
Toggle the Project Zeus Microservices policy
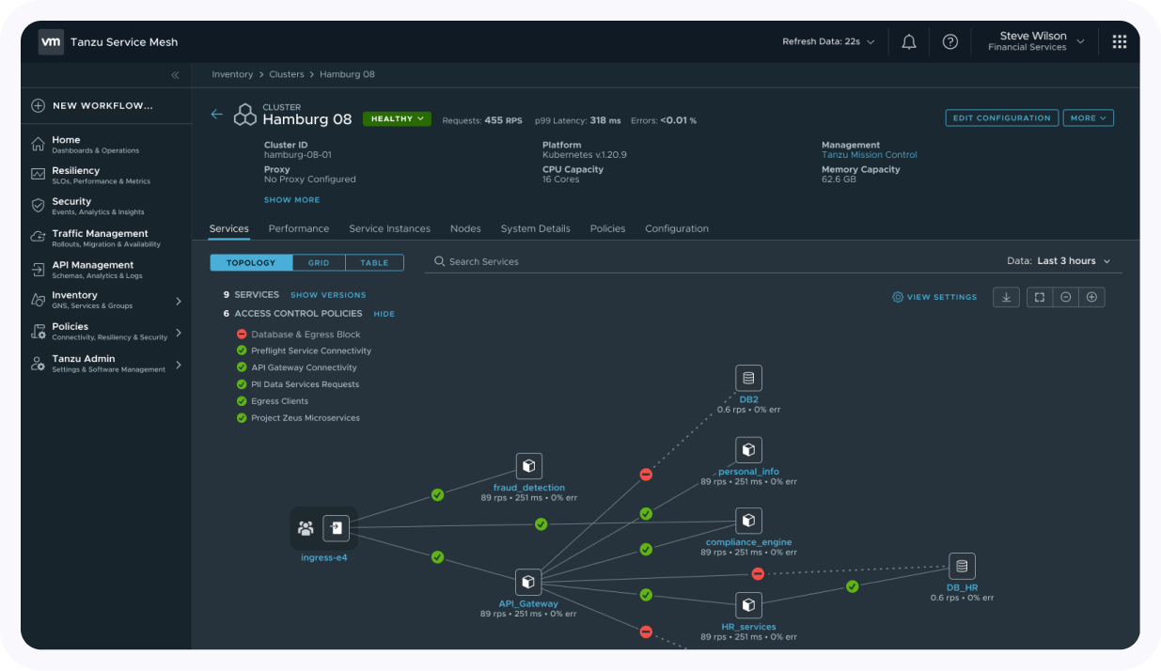(x=242, y=418)
